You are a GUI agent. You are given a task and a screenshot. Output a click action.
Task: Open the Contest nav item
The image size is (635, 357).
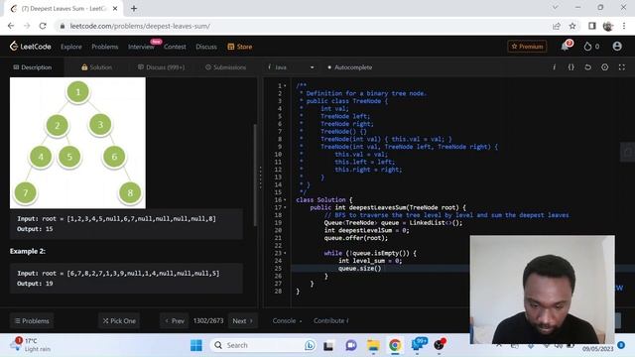[x=175, y=47]
